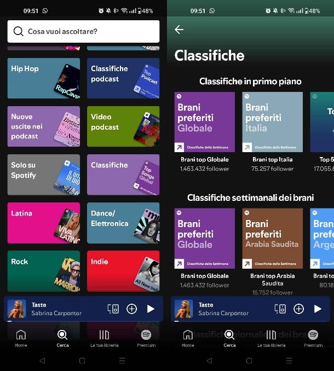The image size is (334, 371).
Task: Open Premium tab on left screen
Action: (x=146, y=339)
